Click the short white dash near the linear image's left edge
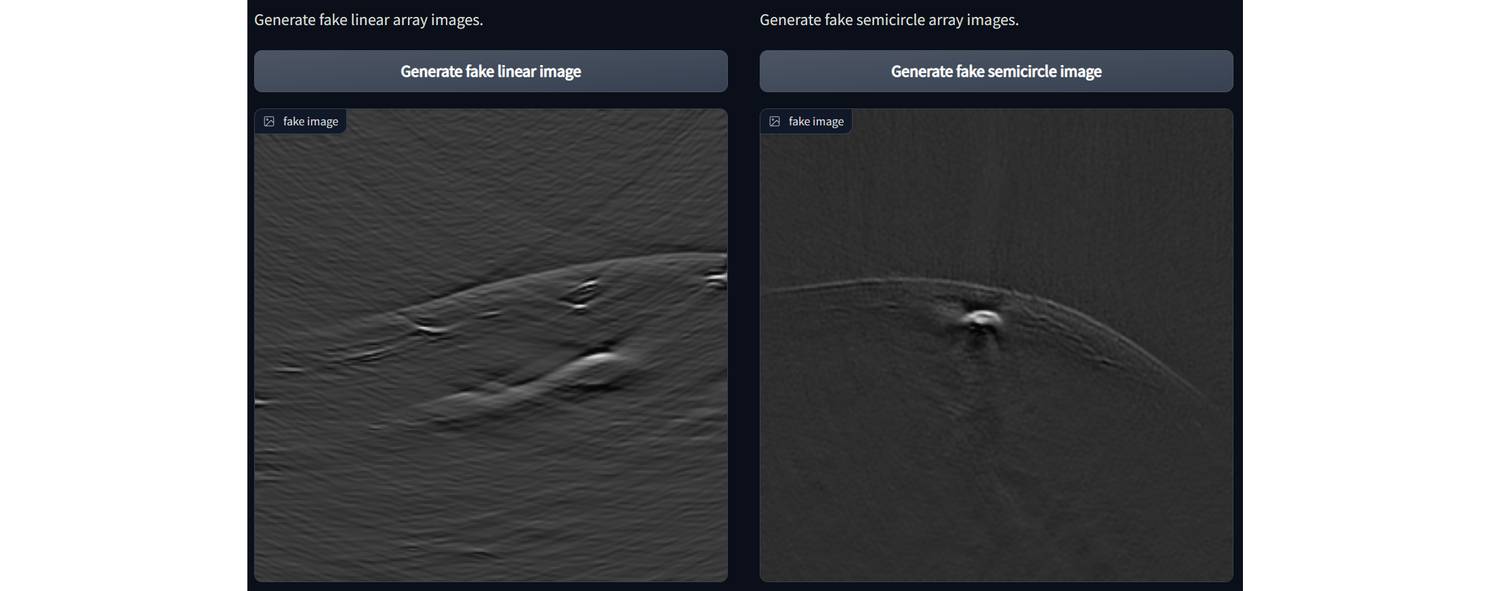The image size is (1491, 591). coord(289,369)
